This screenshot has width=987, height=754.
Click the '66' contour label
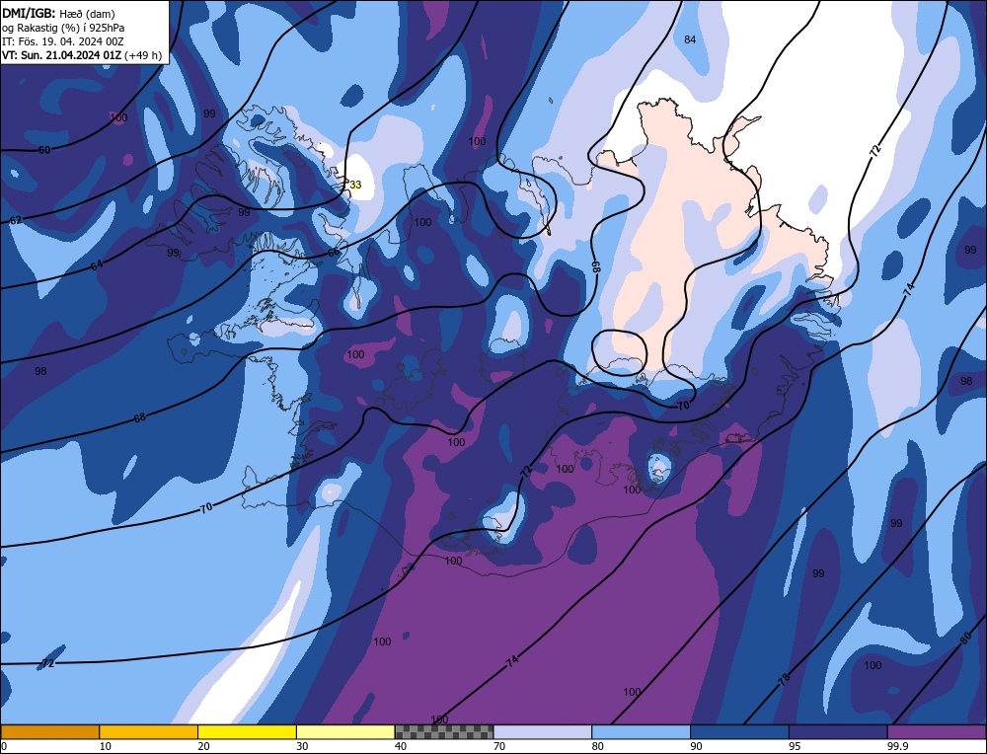click(334, 253)
